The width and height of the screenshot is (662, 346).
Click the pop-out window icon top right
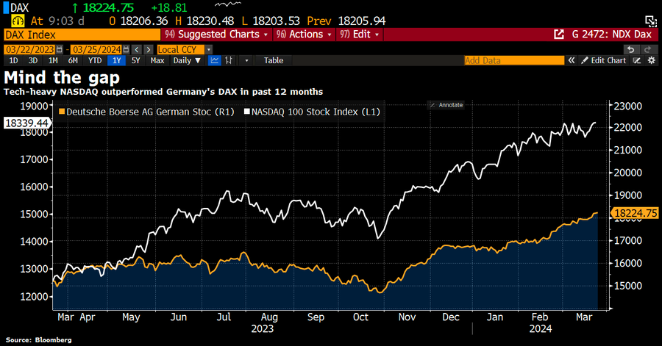[x=651, y=21]
